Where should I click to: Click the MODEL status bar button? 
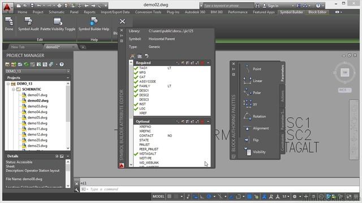(x=158, y=196)
